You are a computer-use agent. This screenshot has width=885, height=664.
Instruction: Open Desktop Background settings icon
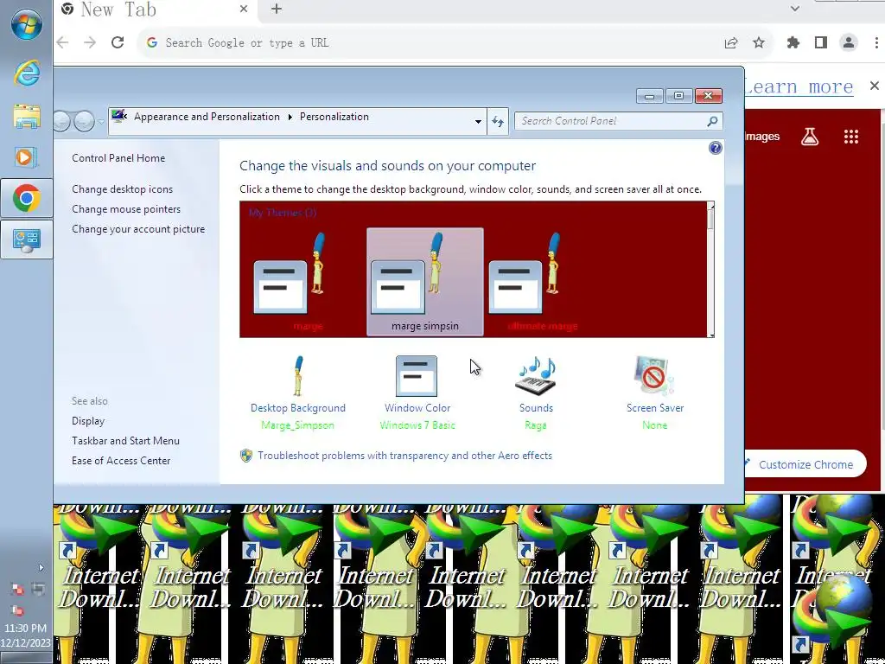[298, 375]
